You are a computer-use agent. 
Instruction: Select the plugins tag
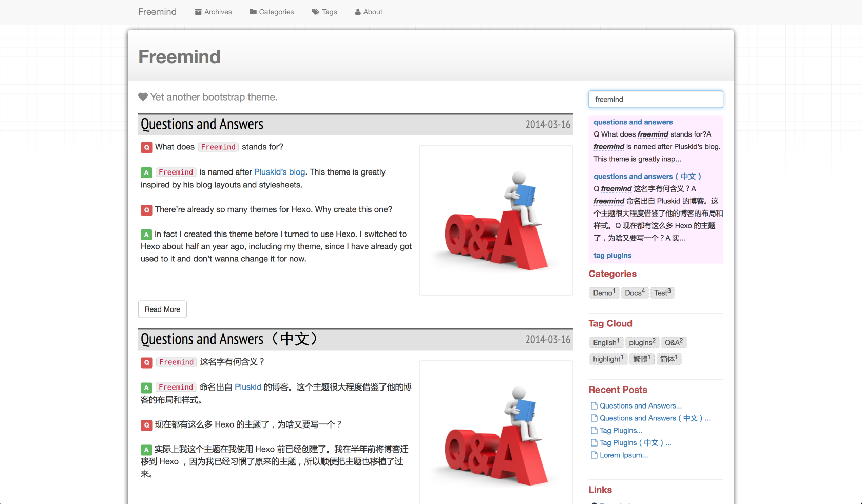(642, 342)
